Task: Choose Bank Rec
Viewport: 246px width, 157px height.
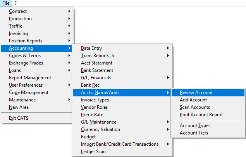Action: (x=122, y=85)
